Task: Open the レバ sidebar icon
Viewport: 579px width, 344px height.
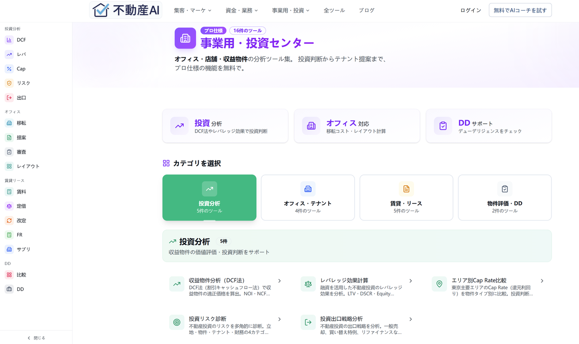Action: click(9, 54)
